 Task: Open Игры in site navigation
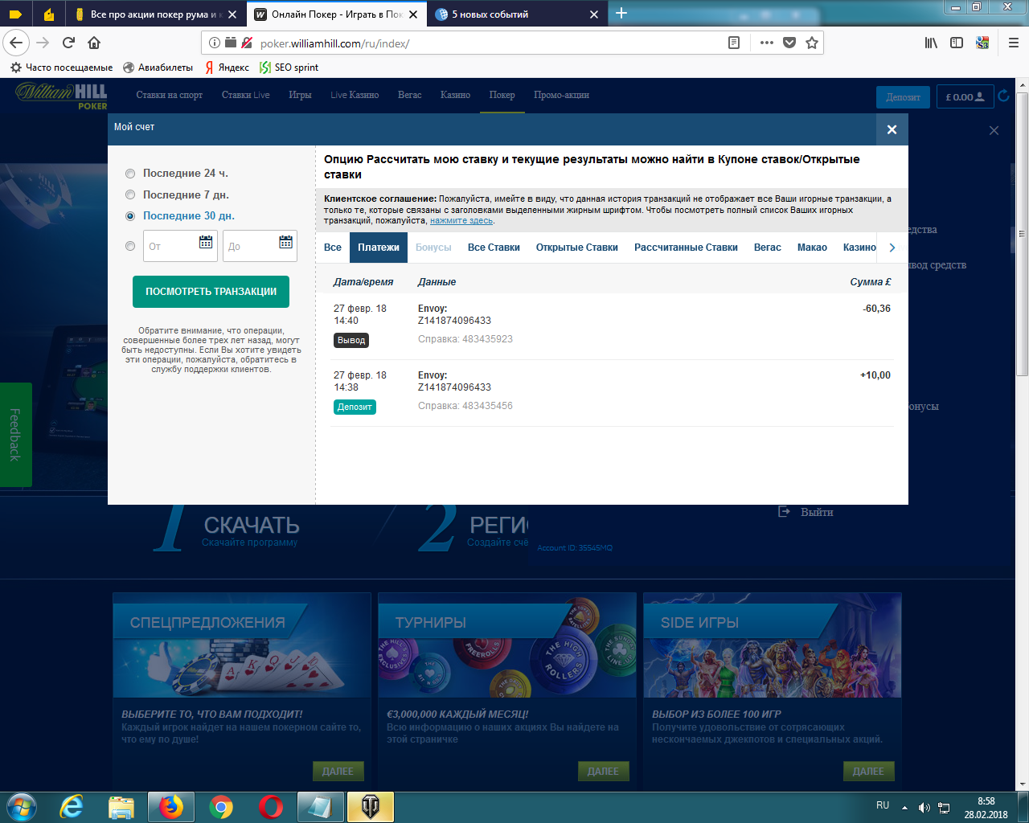pyautogui.click(x=300, y=95)
